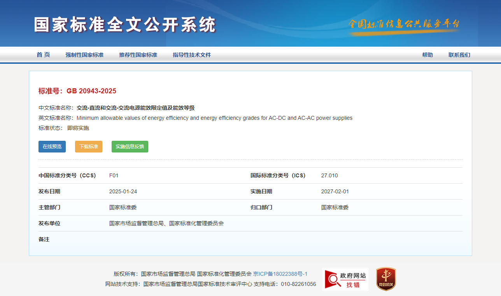Click the implementation date 2027-02-01 value
501x296 pixels.
335,191
